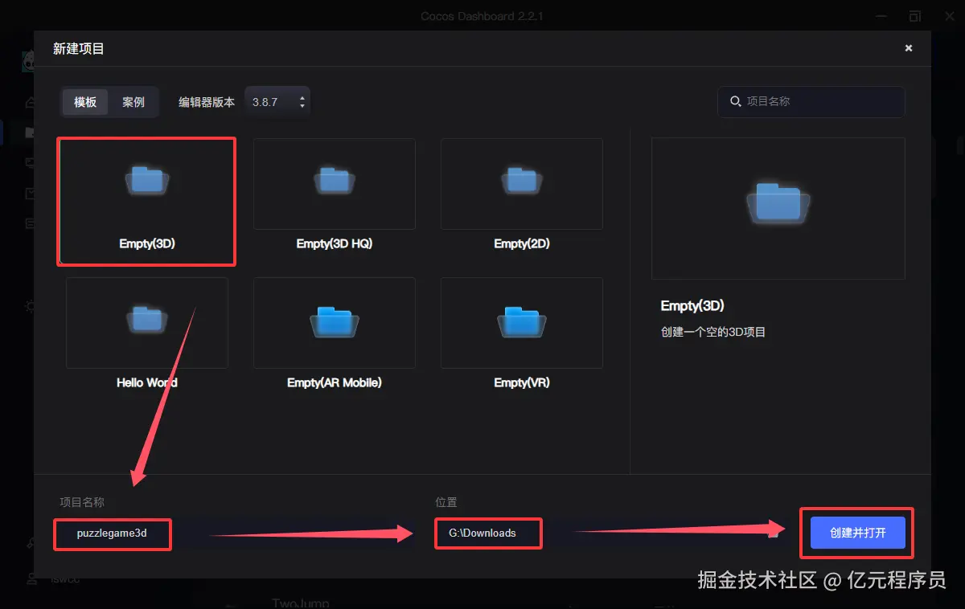Click the Empty(AR Mobile) folder icon
The width and height of the screenshot is (965, 609).
coord(335,321)
